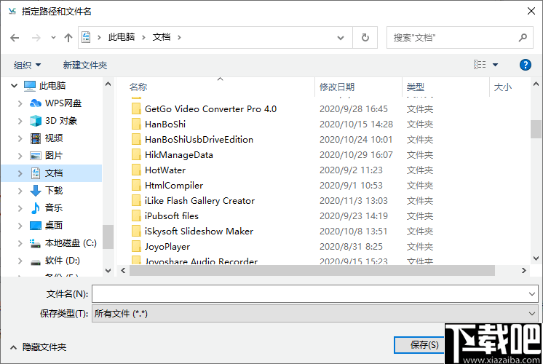Image resolution: width=543 pixels, height=364 pixels.
Task: Sort by the 名称 column header
Action: (x=138, y=87)
